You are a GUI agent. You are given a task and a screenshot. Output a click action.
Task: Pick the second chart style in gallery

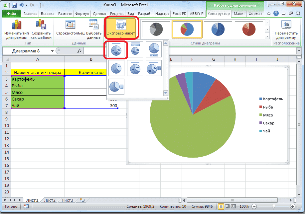[187, 29]
